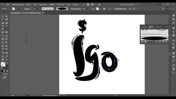Image resolution: width=176 pixels, height=99 pixels.
Task: Select the Direct Selection tool
Action: [7, 16]
